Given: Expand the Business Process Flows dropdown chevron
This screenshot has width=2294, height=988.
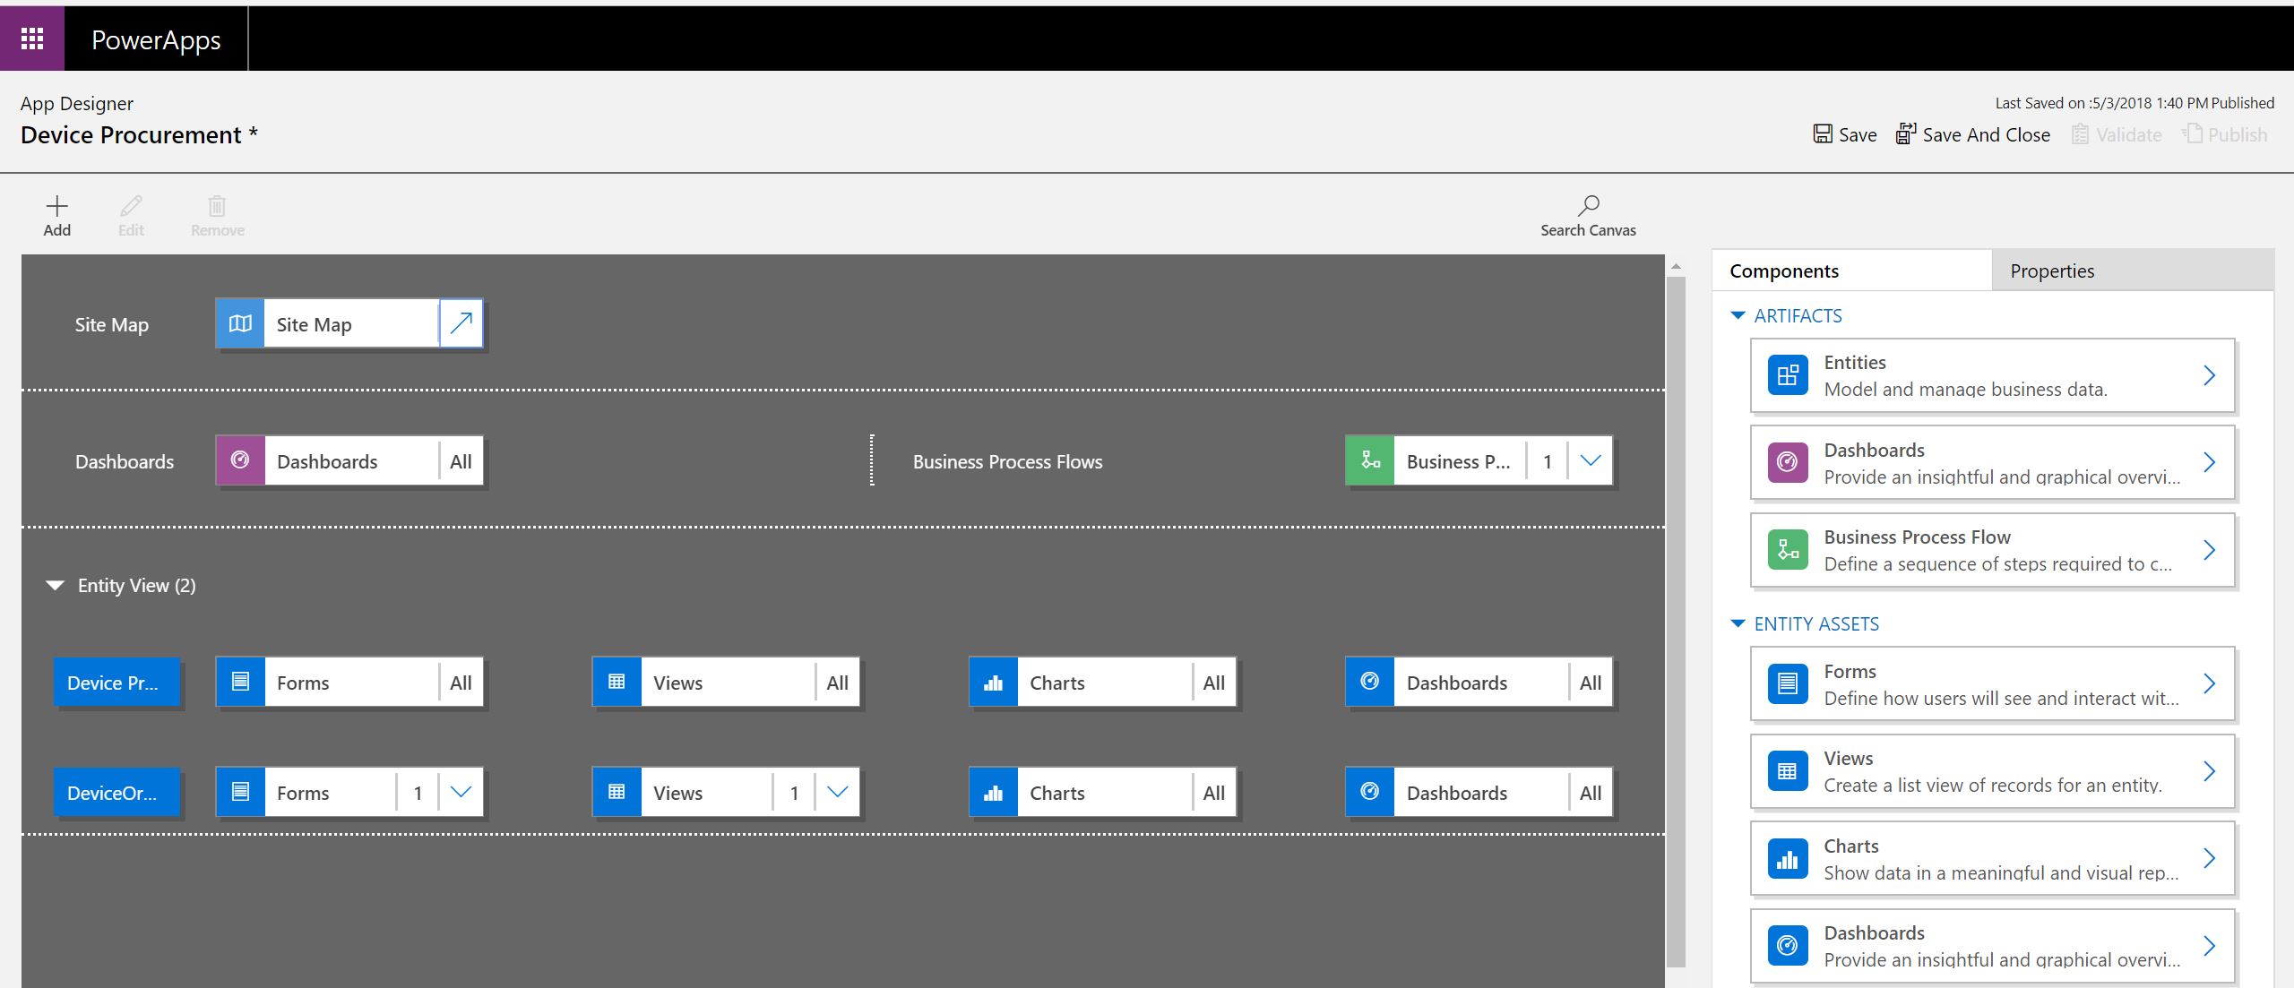Looking at the screenshot, I should (x=1591, y=460).
